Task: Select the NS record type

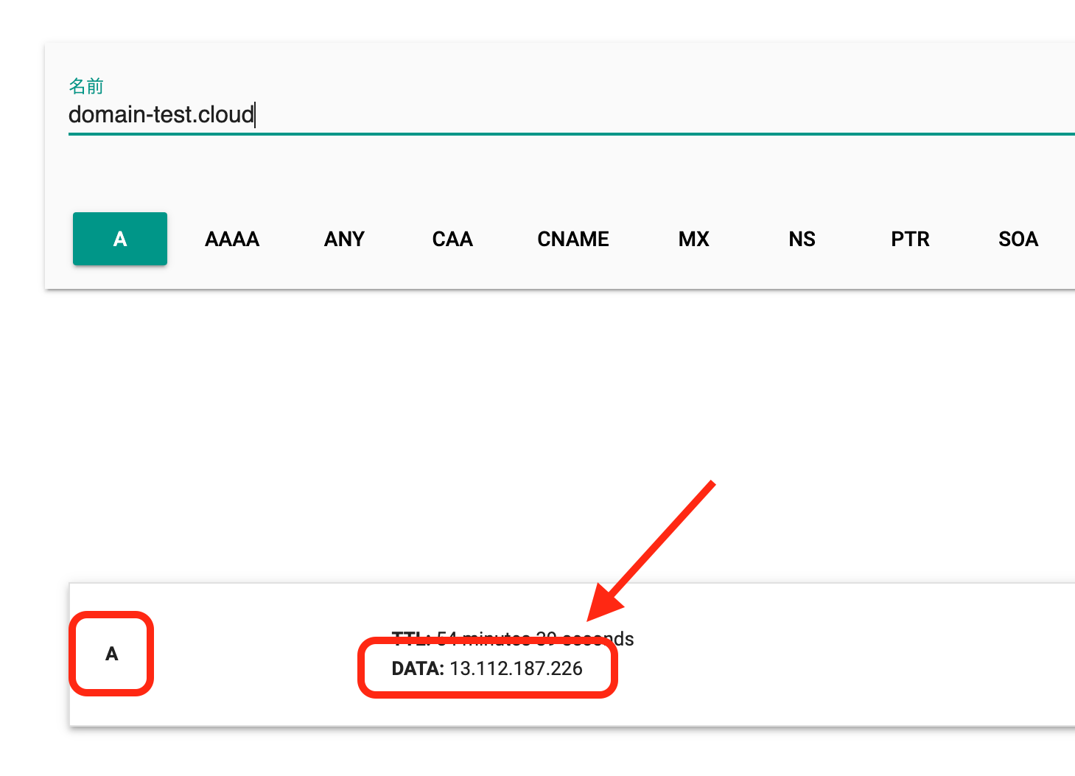Action: pyautogui.click(x=802, y=239)
